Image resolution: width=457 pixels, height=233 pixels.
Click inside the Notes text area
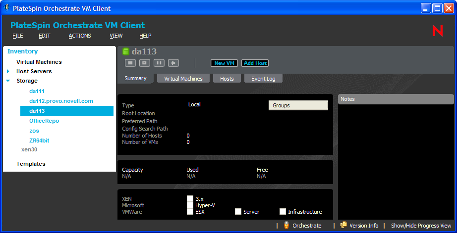[x=396, y=162]
